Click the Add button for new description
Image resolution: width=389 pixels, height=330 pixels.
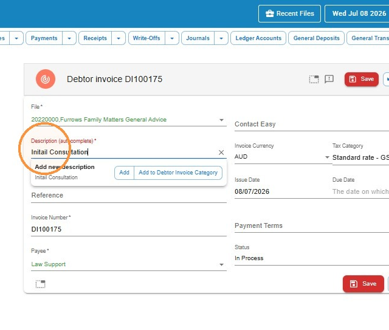pyautogui.click(x=124, y=173)
